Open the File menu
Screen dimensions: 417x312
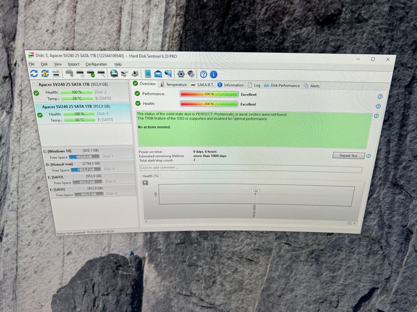tap(32, 64)
